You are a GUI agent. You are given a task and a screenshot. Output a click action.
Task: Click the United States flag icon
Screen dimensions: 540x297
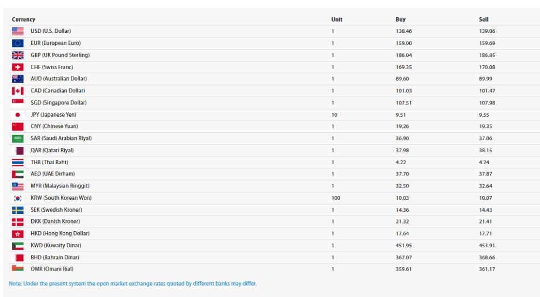click(18, 31)
